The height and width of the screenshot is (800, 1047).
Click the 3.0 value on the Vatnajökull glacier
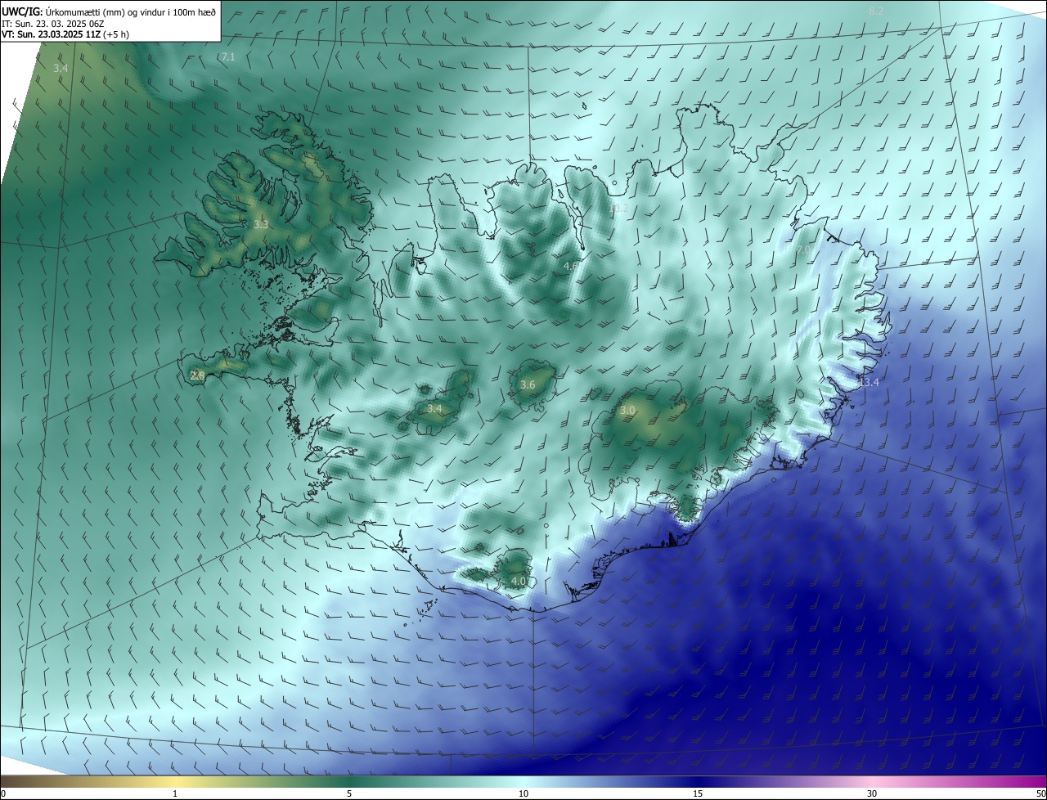coord(627,410)
